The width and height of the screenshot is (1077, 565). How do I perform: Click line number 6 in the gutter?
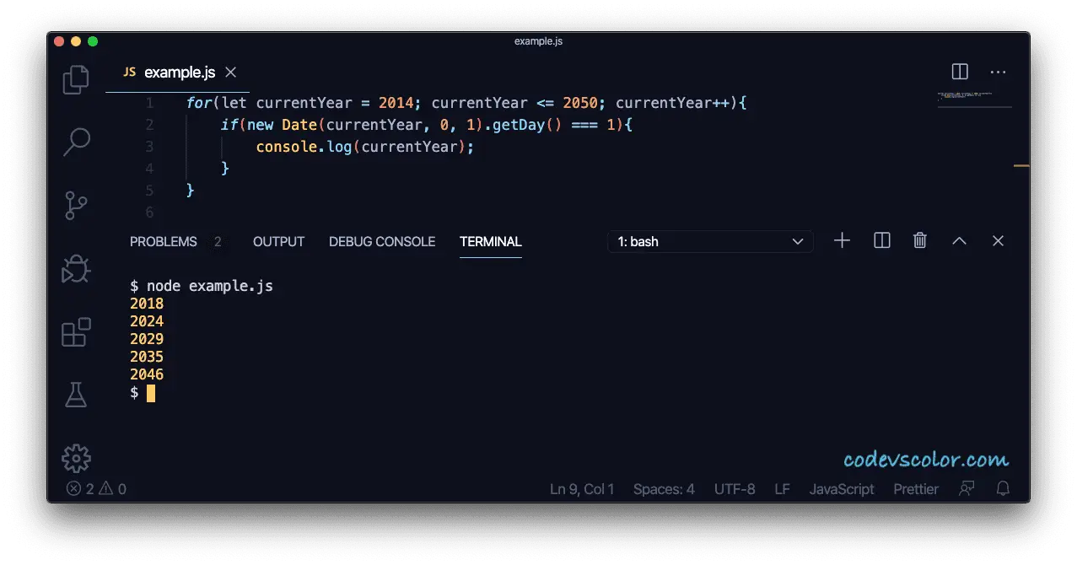[149, 213]
